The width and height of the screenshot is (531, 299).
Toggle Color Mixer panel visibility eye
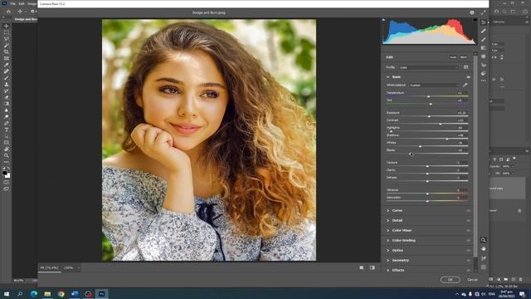point(468,231)
